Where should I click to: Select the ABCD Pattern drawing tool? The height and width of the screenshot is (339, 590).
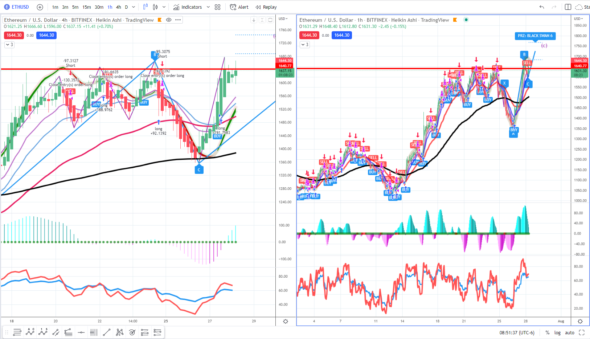[x=30, y=332]
